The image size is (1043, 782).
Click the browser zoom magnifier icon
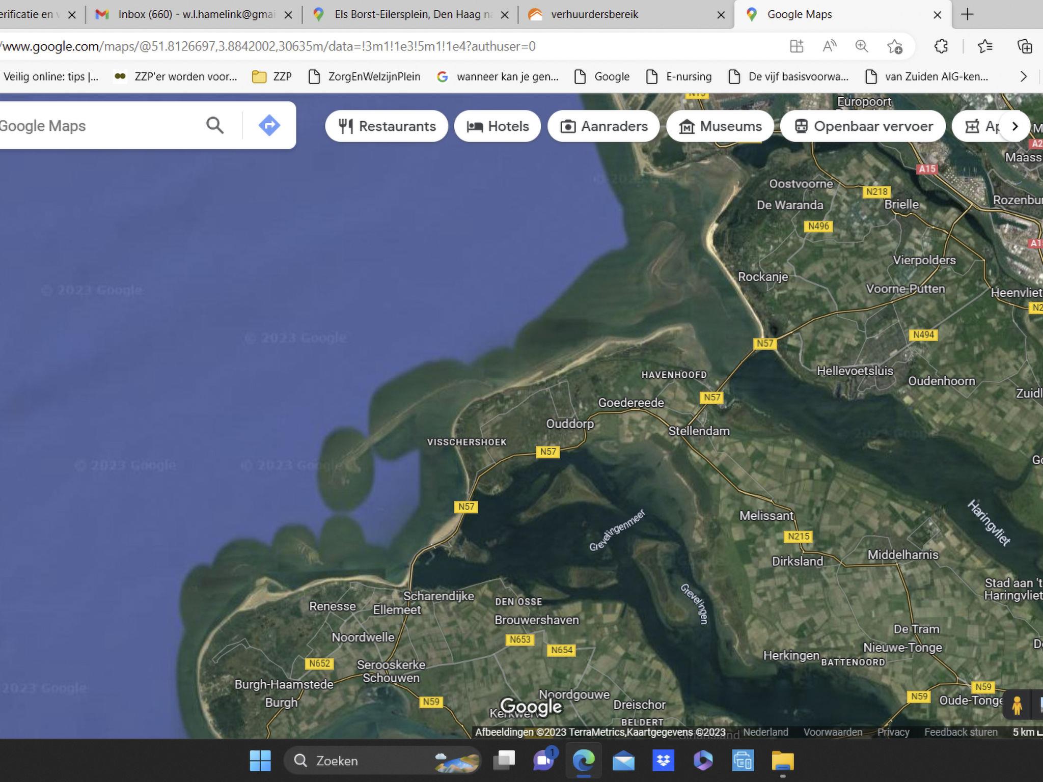coord(861,46)
